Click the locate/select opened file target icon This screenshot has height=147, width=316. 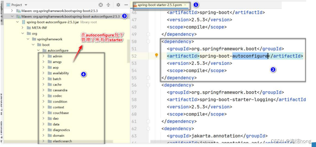[x=101, y=5]
